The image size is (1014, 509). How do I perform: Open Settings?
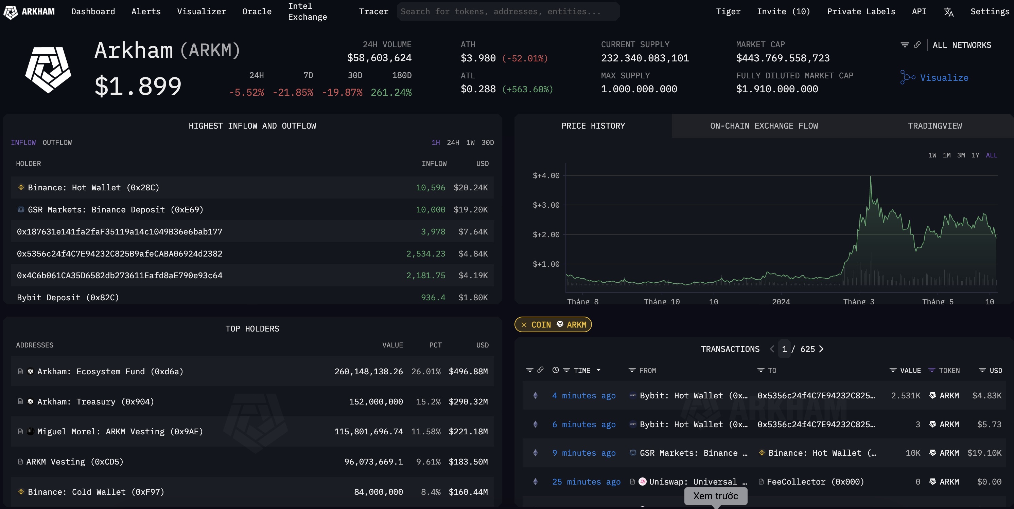(x=990, y=12)
